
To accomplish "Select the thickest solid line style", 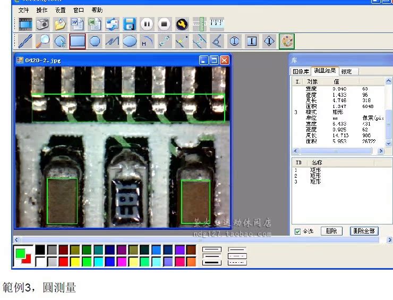I will point(211,262).
